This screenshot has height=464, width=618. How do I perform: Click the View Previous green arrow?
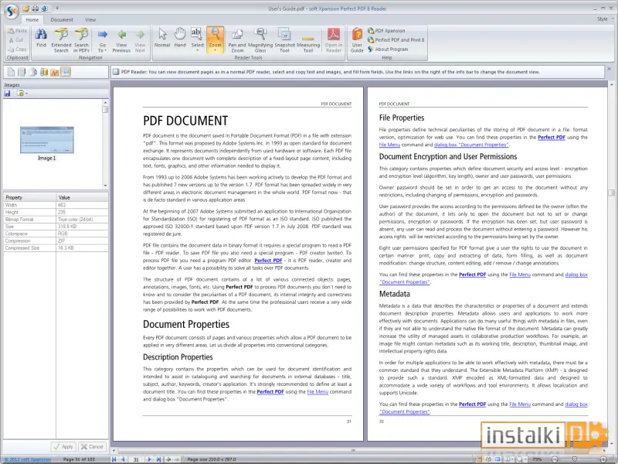tap(121, 40)
